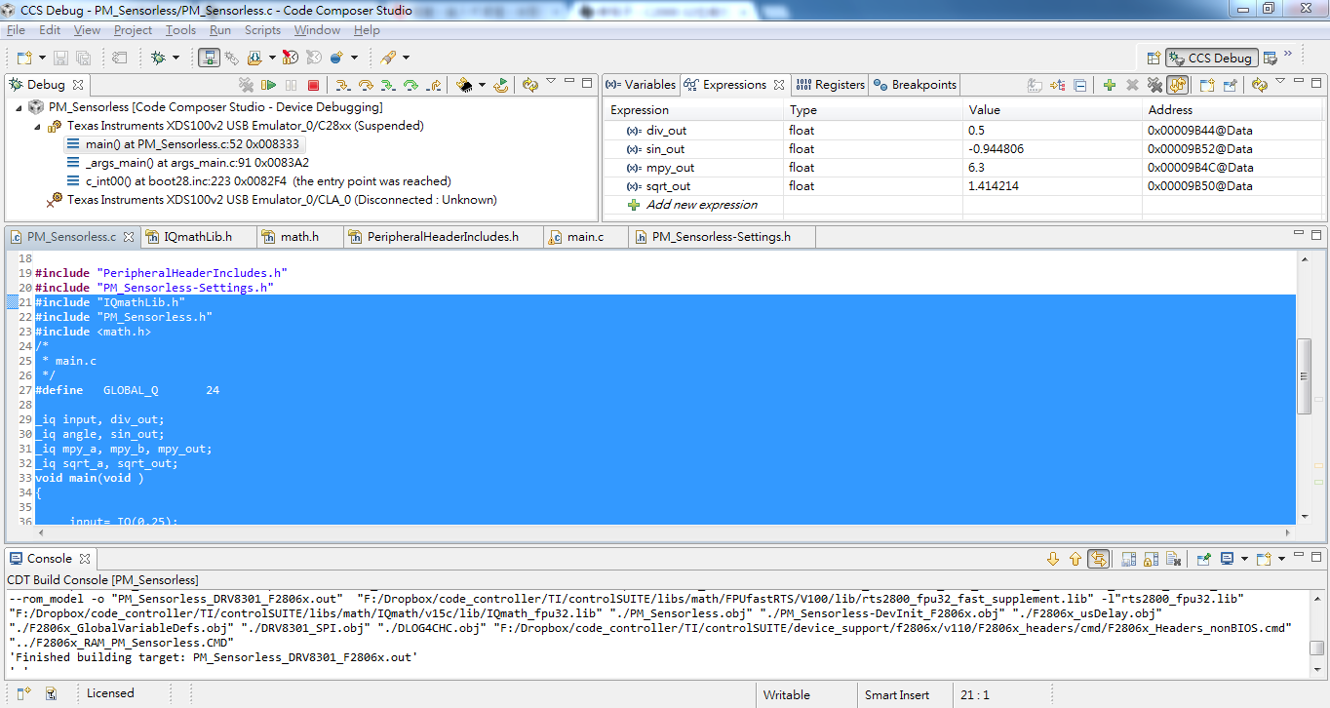The image size is (1330, 708).
Task: Terminate the debug session via red square icon
Action: coord(311,84)
